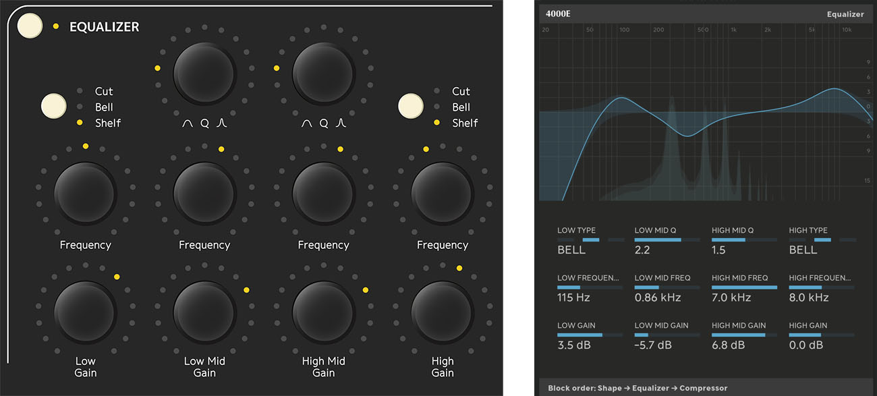Adjust the High Gain knob
This screenshot has width=877, height=396.
click(443, 312)
